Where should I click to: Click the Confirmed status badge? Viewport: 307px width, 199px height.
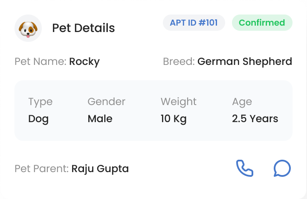(x=262, y=23)
